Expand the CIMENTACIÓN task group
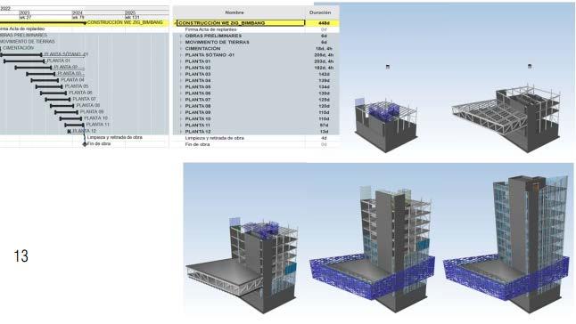Image resolution: width=576 pixels, height=324 pixels. coord(181,49)
